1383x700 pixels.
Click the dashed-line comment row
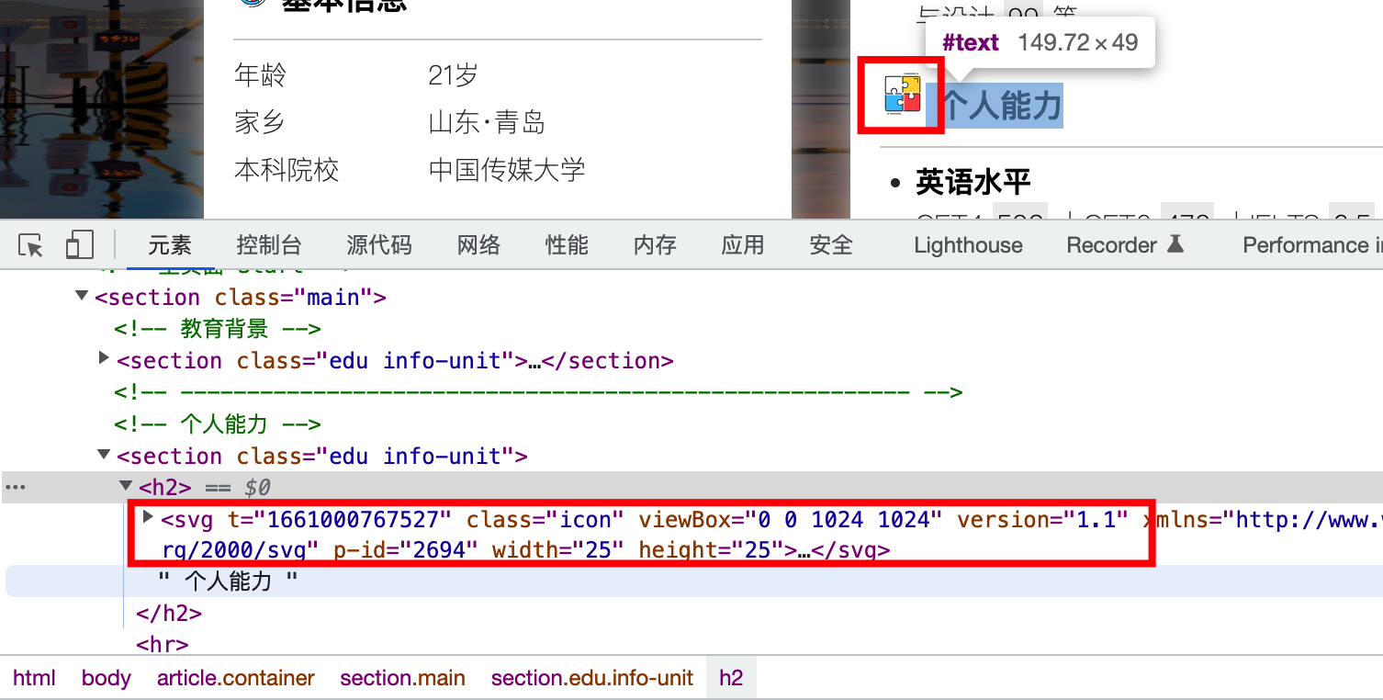coord(538,392)
